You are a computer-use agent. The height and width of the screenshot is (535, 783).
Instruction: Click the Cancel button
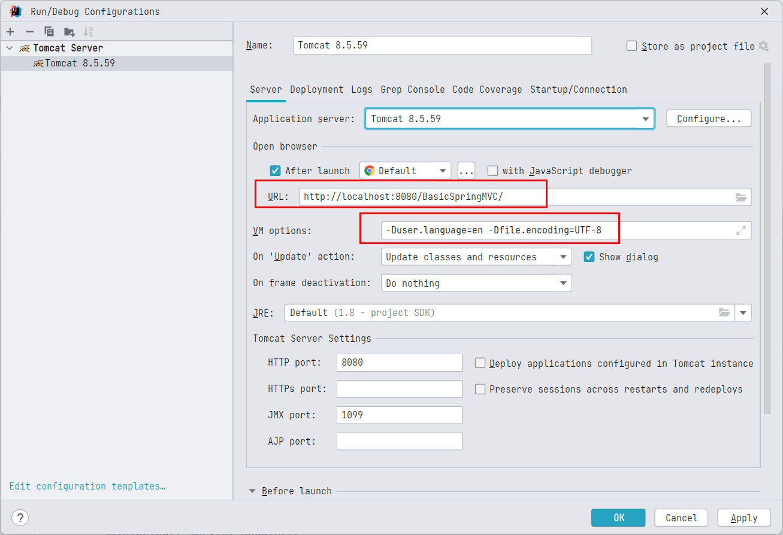[x=681, y=518]
